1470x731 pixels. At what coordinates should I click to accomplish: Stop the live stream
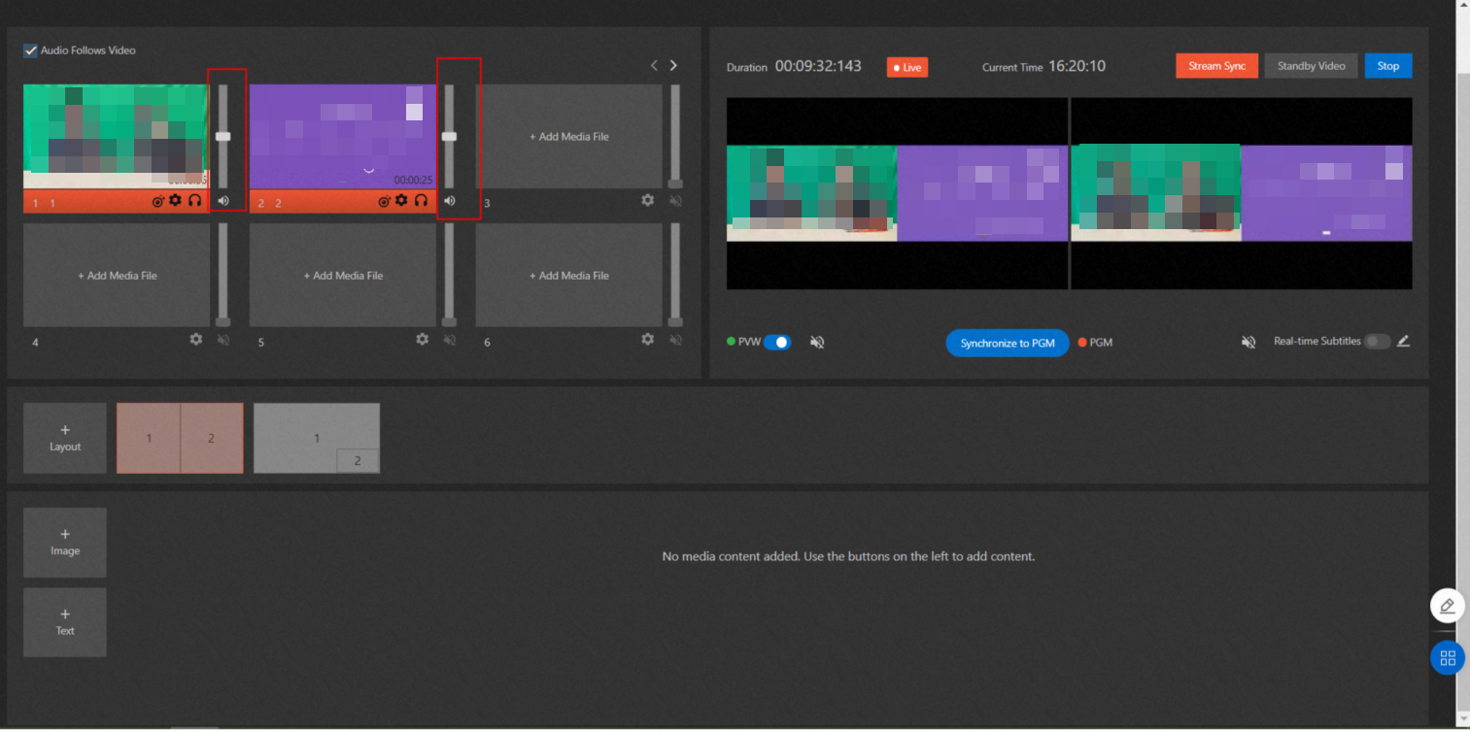[x=1388, y=66]
